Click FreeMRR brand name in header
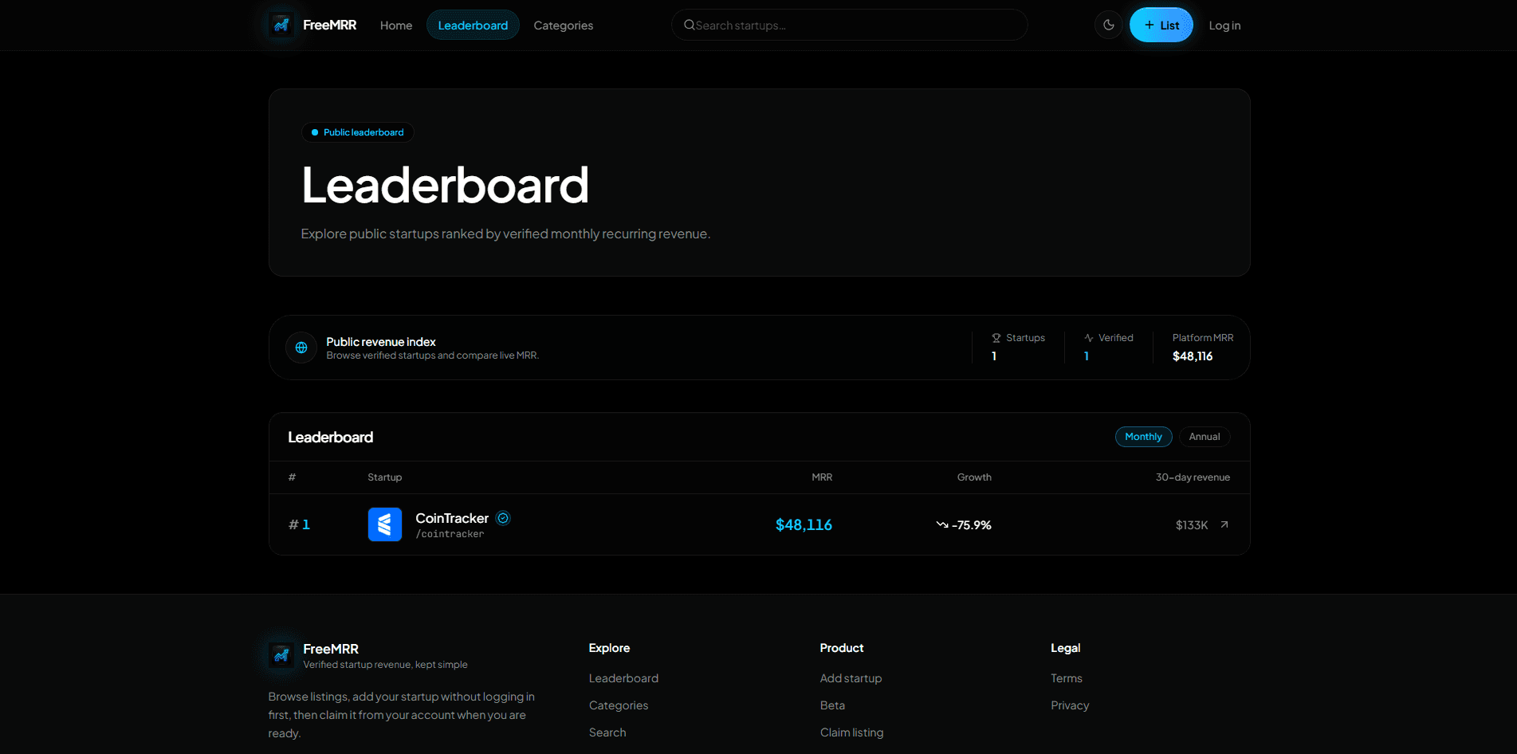The width and height of the screenshot is (1517, 754). tap(329, 26)
